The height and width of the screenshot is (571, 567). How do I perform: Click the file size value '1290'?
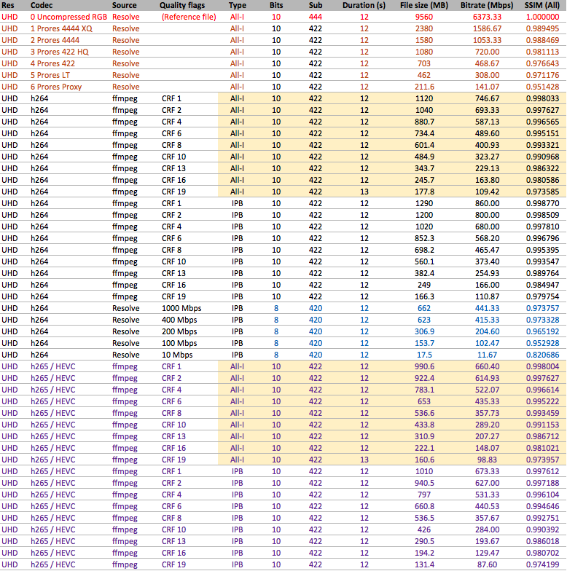(x=424, y=204)
